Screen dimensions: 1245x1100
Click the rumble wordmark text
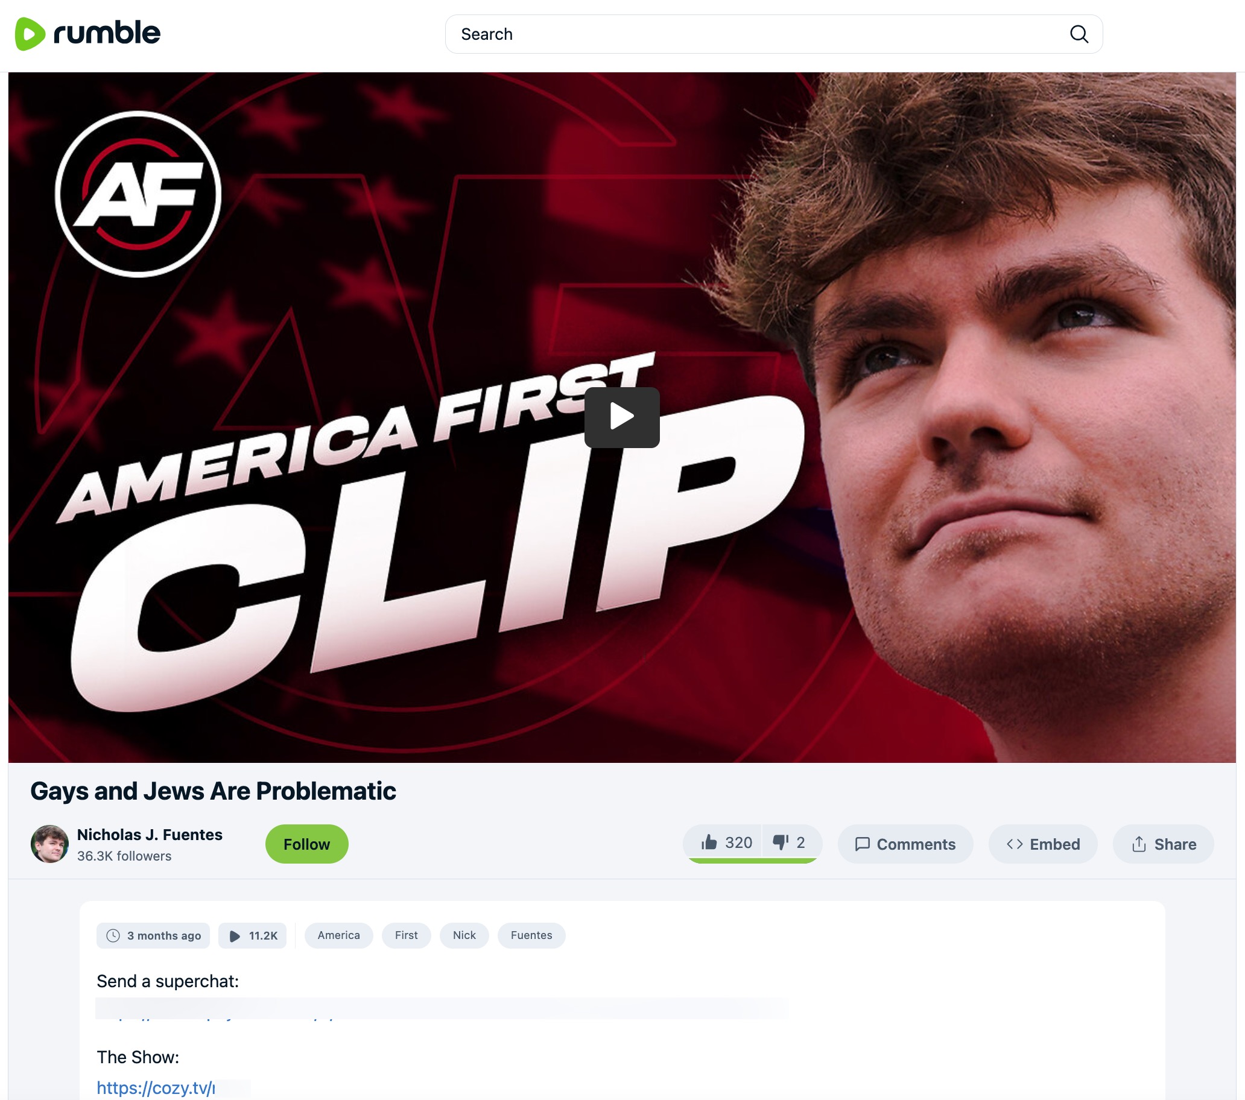coord(107,33)
